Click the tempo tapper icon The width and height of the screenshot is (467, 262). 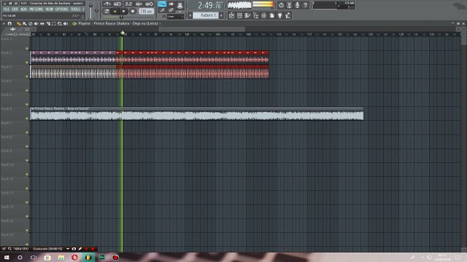288,15
